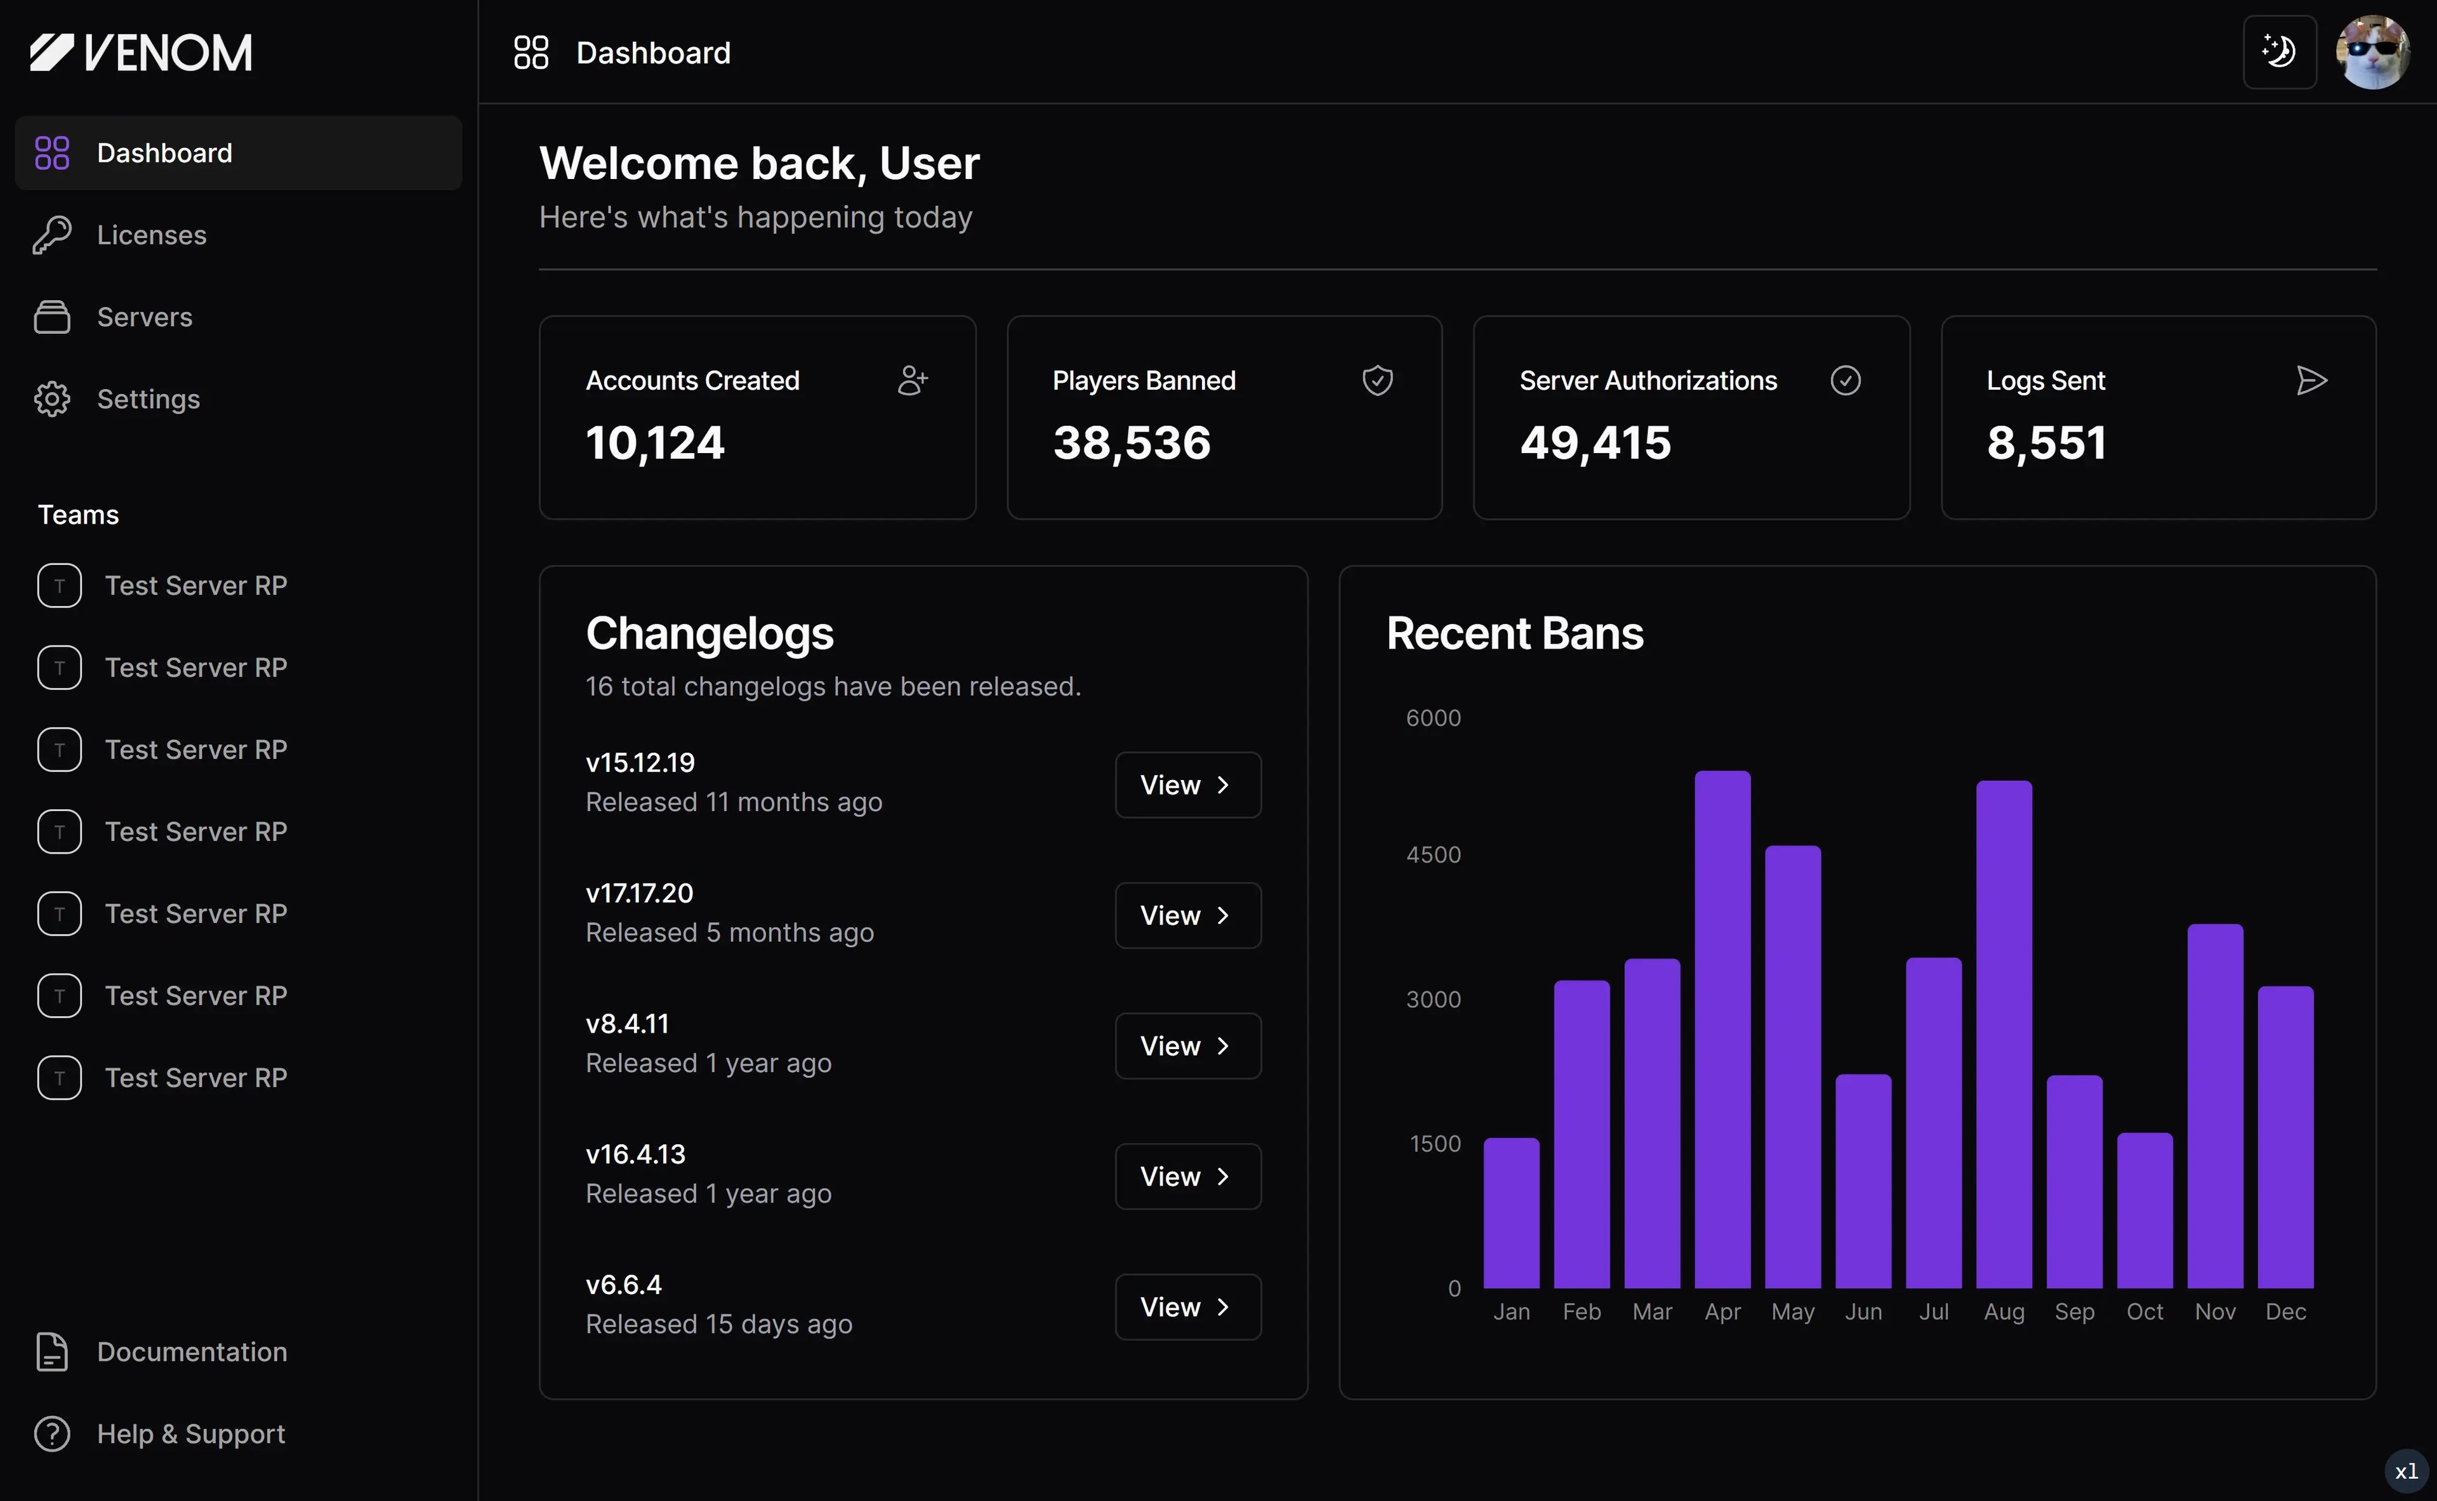Screen dimensions: 2437x1501
Task: Click "Released 15 days ago" text
Action: click(x=718, y=1325)
